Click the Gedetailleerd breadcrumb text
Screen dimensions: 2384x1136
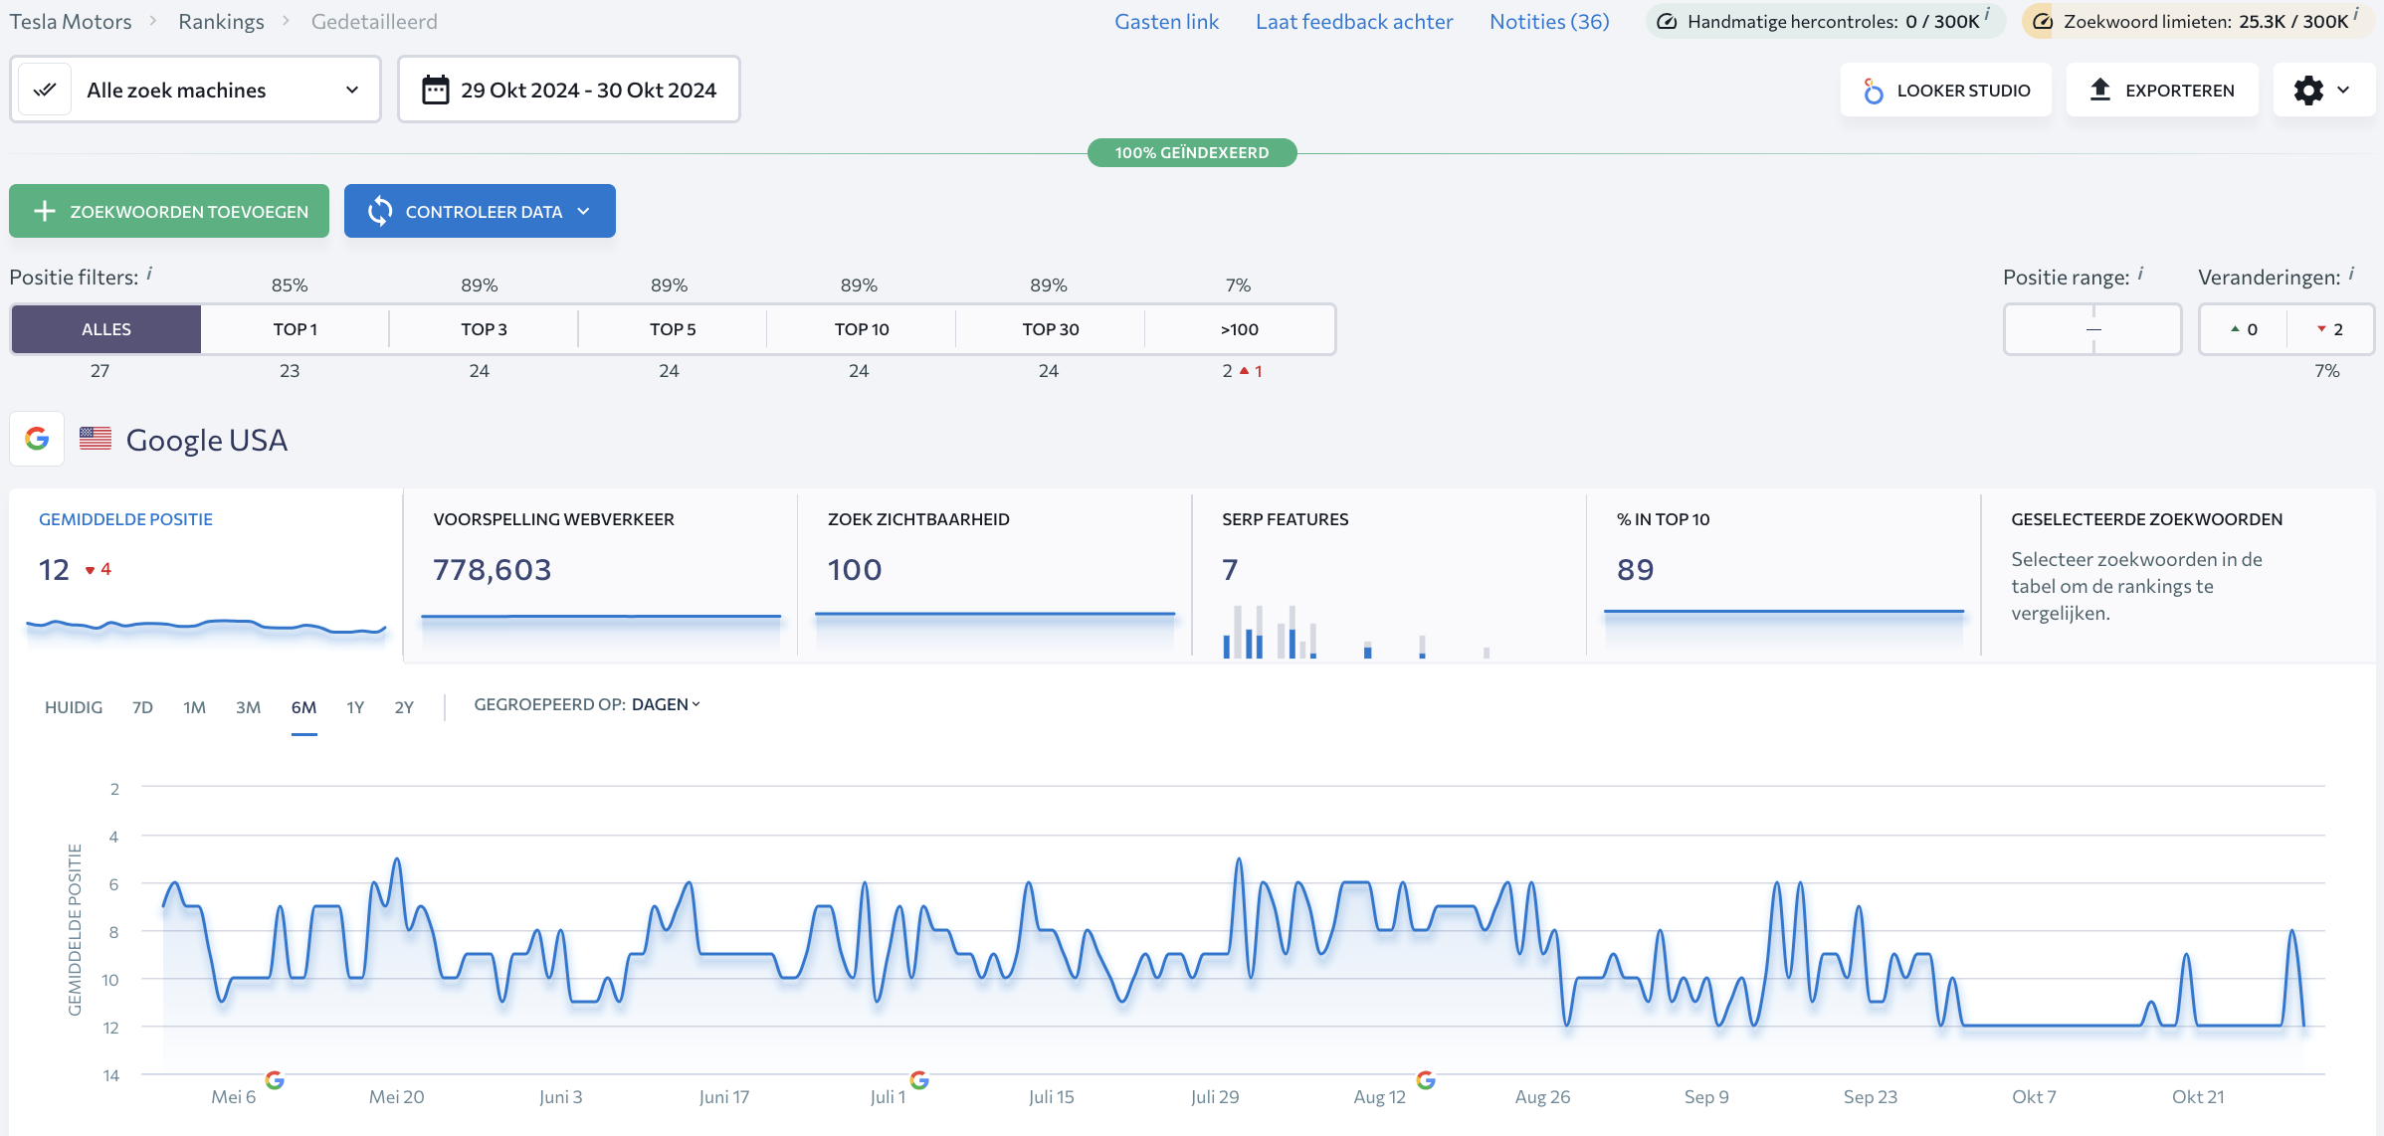tap(374, 21)
